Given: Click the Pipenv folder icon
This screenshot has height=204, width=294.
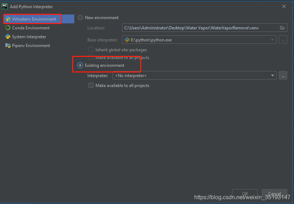Looking at the screenshot, I should [8, 46].
